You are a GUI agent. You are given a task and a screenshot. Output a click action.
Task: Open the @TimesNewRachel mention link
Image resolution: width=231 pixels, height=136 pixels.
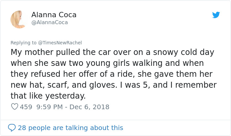[x=60, y=43]
